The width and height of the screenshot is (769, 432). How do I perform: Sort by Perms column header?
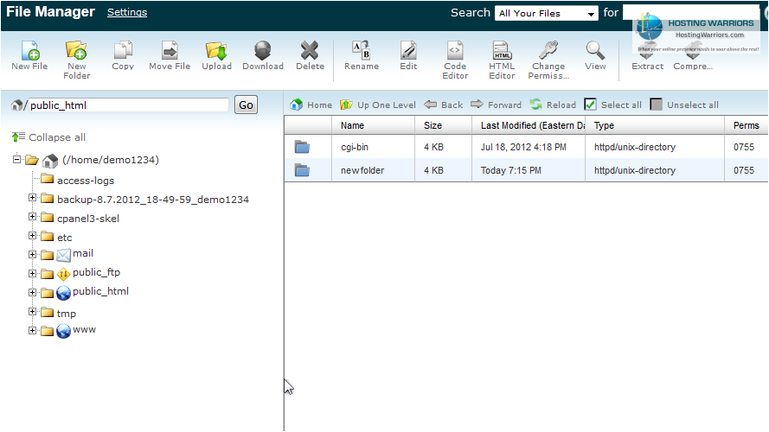[x=746, y=125]
